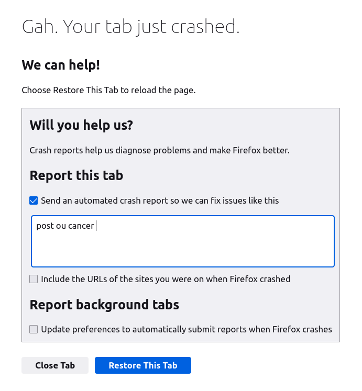Screen dimensions: 362x391
Task: Enable automatic report submission preference checkbox
Action: pos(34,329)
